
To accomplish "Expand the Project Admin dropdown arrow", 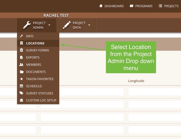I will tap(49, 25).
